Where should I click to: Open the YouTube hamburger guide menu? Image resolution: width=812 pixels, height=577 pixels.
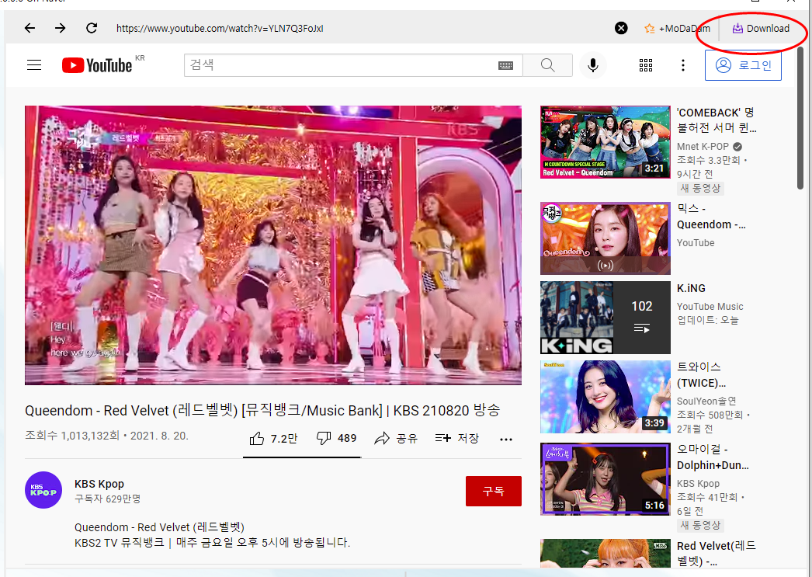34,64
